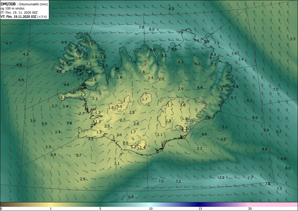The width and height of the screenshot is (298, 211).
Task: Click the map value "7.3"
Action: [216, 43]
